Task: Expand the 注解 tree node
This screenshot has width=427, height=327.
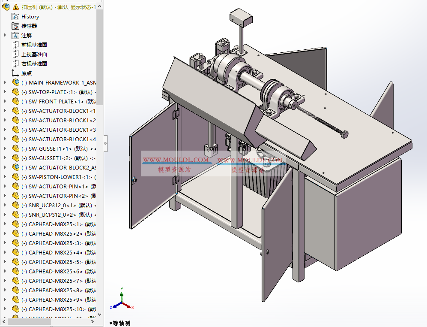Action: (x=4, y=35)
